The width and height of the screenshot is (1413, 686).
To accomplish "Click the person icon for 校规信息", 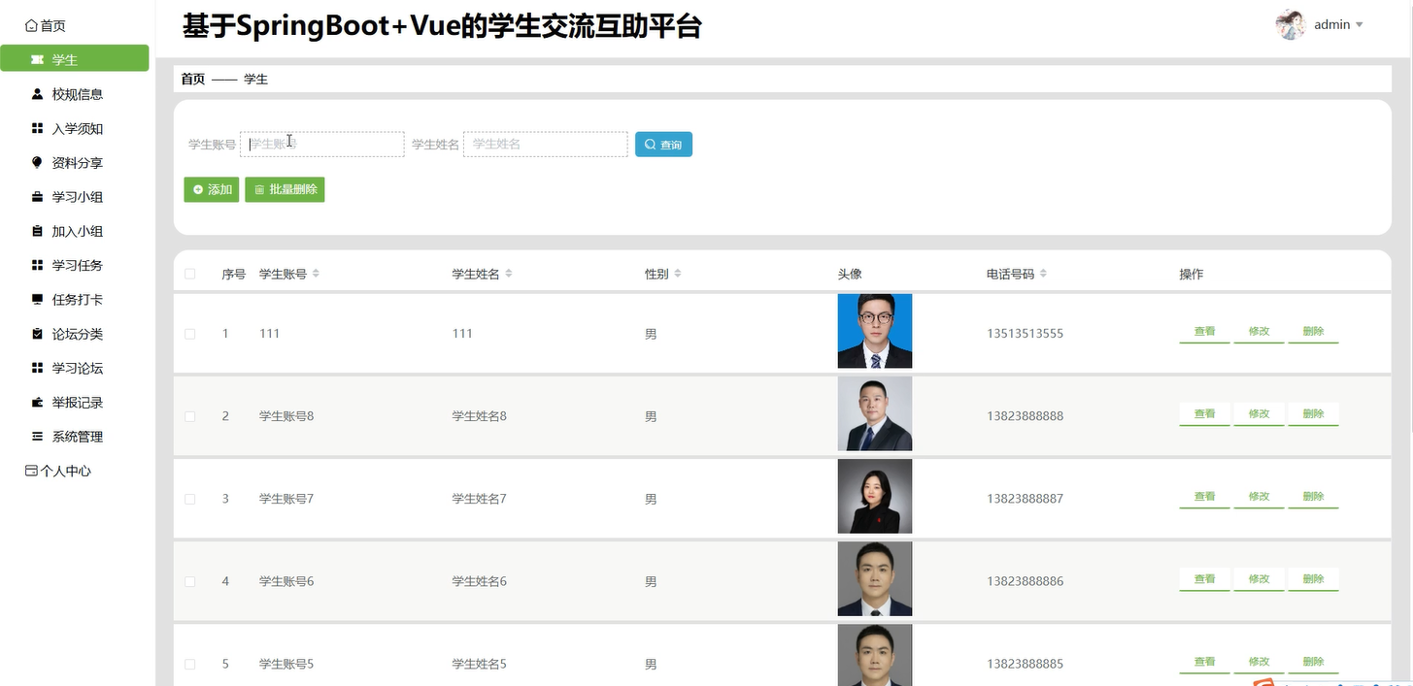I will 37,94.
